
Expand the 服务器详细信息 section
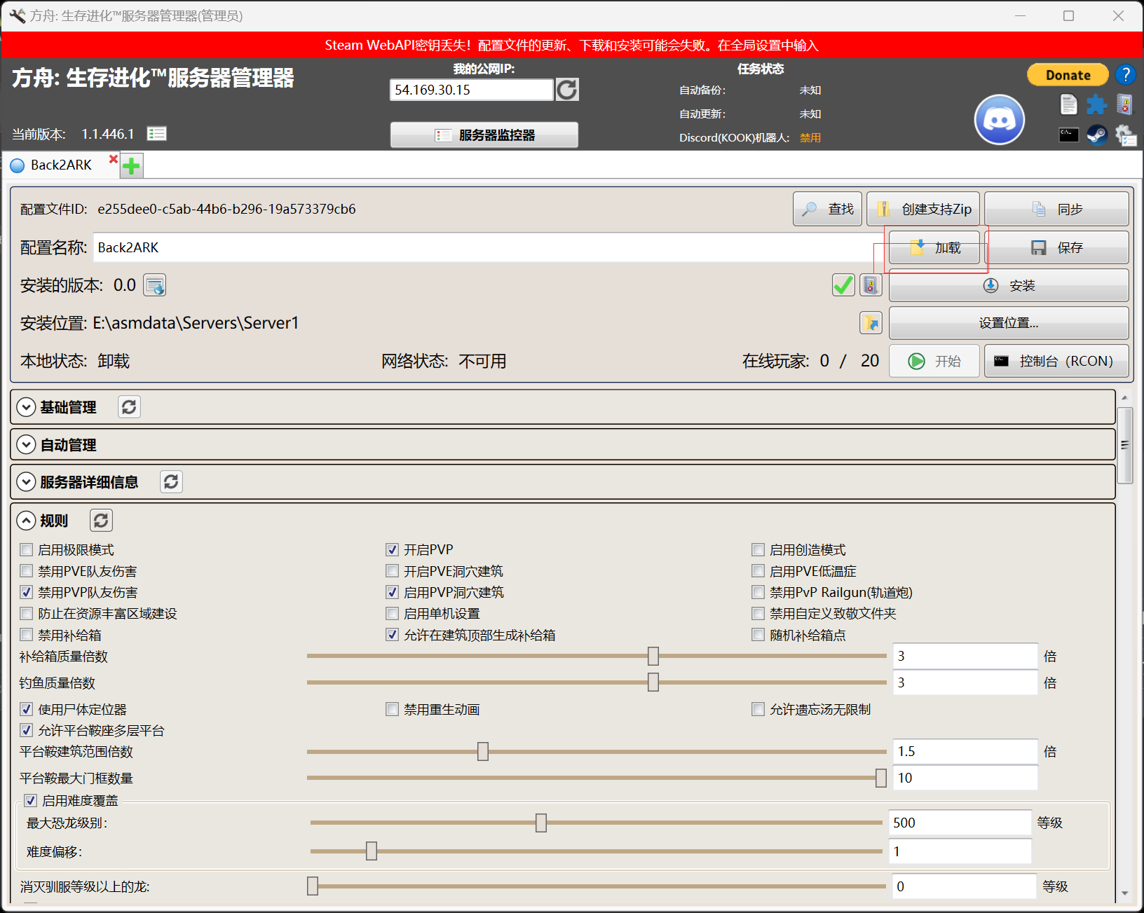[26, 482]
